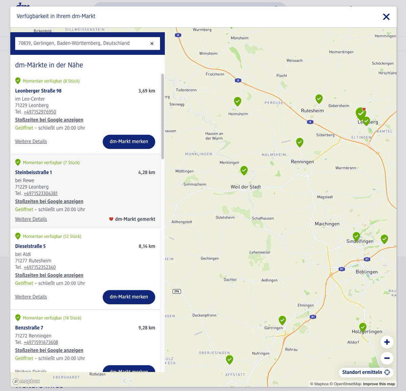Clear the location search field
The image size is (406, 391).
[152, 43]
